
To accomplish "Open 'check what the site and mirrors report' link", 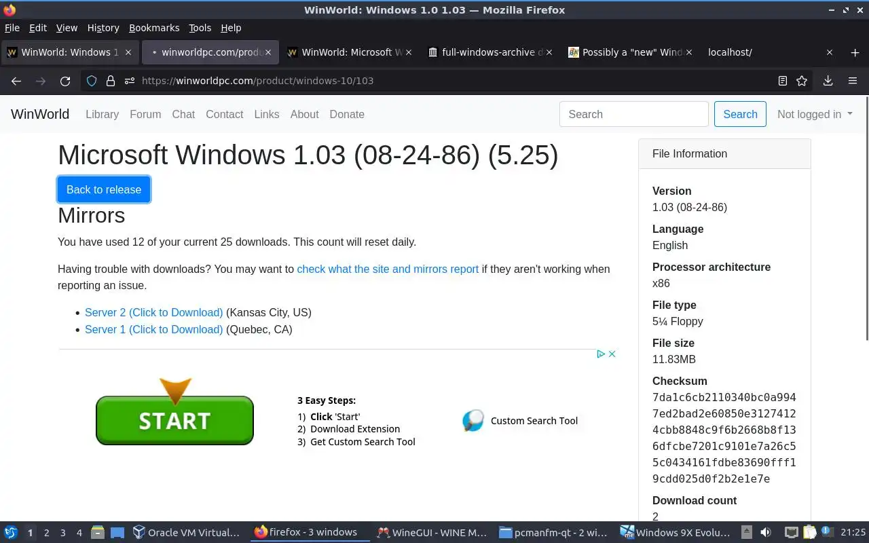I will pos(388,269).
